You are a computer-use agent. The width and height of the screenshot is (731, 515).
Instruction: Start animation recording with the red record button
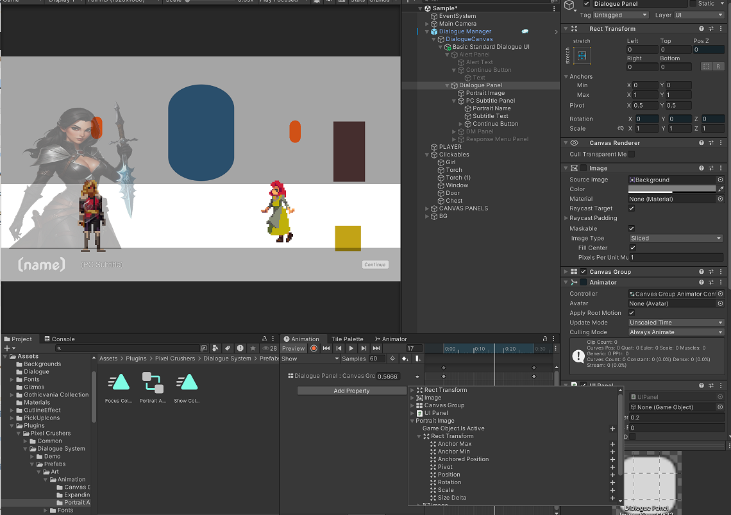pos(314,348)
